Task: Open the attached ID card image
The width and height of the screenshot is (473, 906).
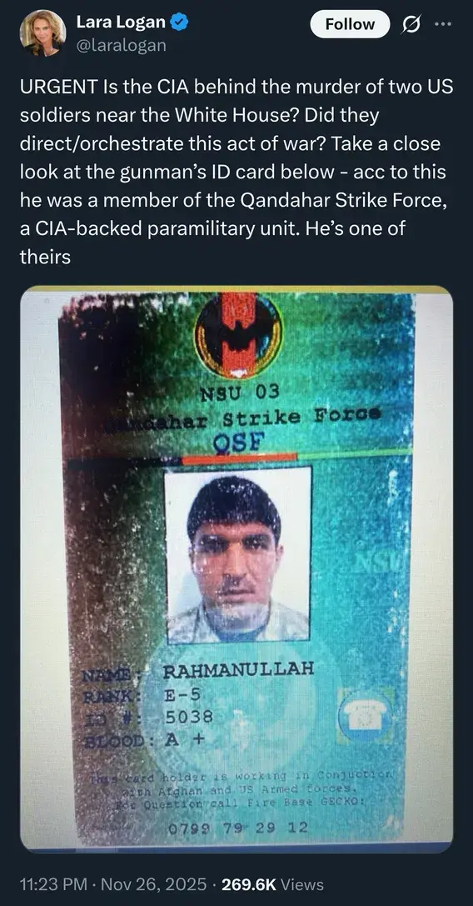Action: click(236, 569)
